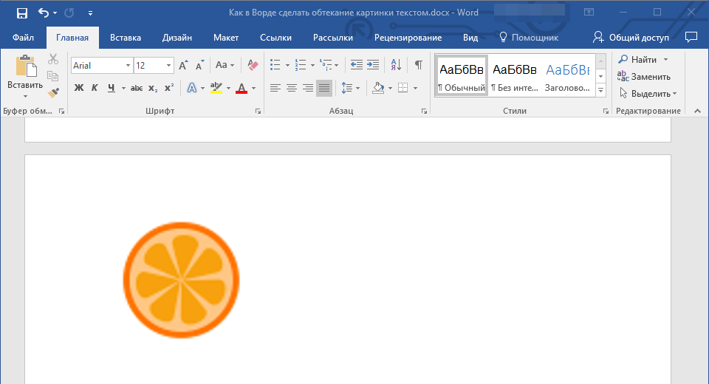The height and width of the screenshot is (384, 709).
Task: Toggle underline Ч formatting
Action: point(112,88)
